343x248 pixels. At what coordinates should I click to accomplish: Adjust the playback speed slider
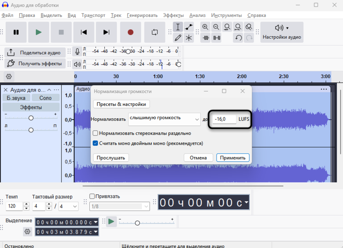tap(137, 223)
